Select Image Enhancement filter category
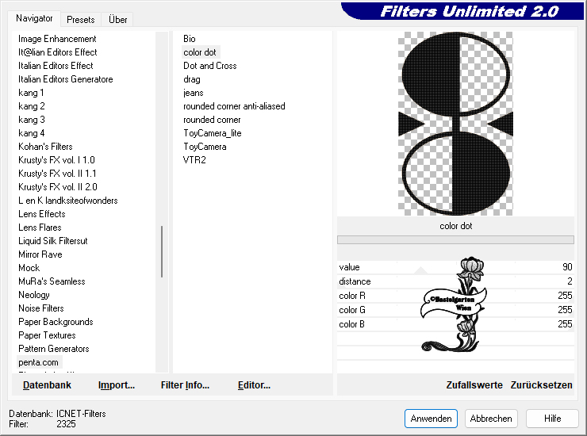The image size is (587, 436). (x=57, y=39)
